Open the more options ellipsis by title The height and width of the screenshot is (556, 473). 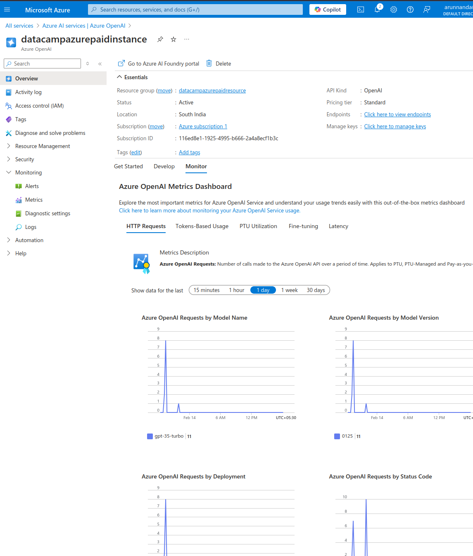click(x=187, y=39)
